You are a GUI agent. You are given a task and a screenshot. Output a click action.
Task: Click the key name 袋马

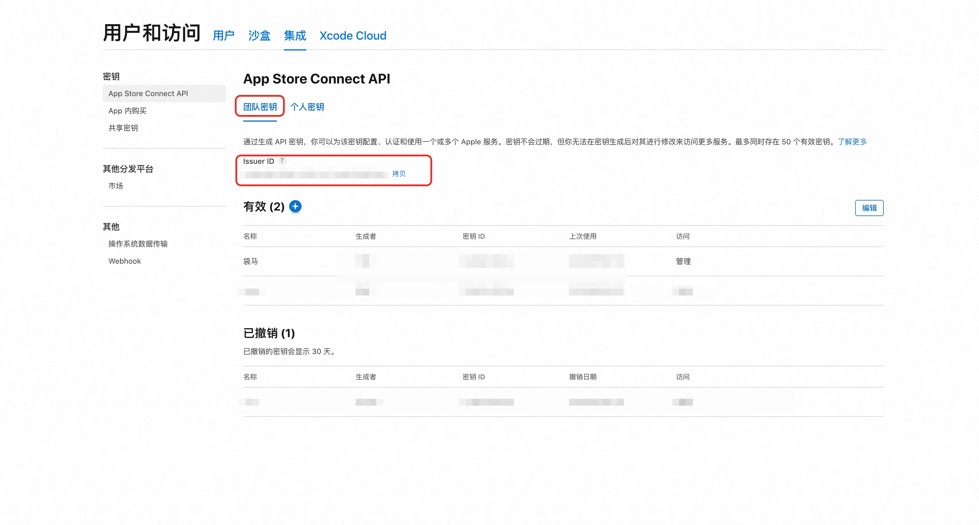click(x=250, y=262)
